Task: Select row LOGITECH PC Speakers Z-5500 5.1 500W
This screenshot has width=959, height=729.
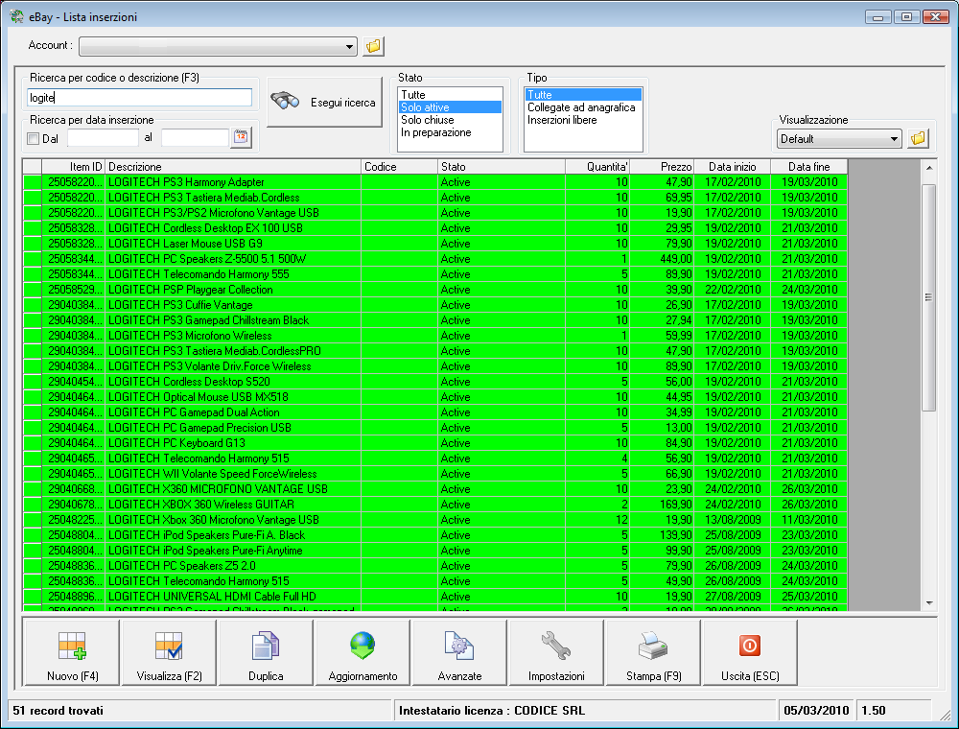Action: (x=434, y=259)
